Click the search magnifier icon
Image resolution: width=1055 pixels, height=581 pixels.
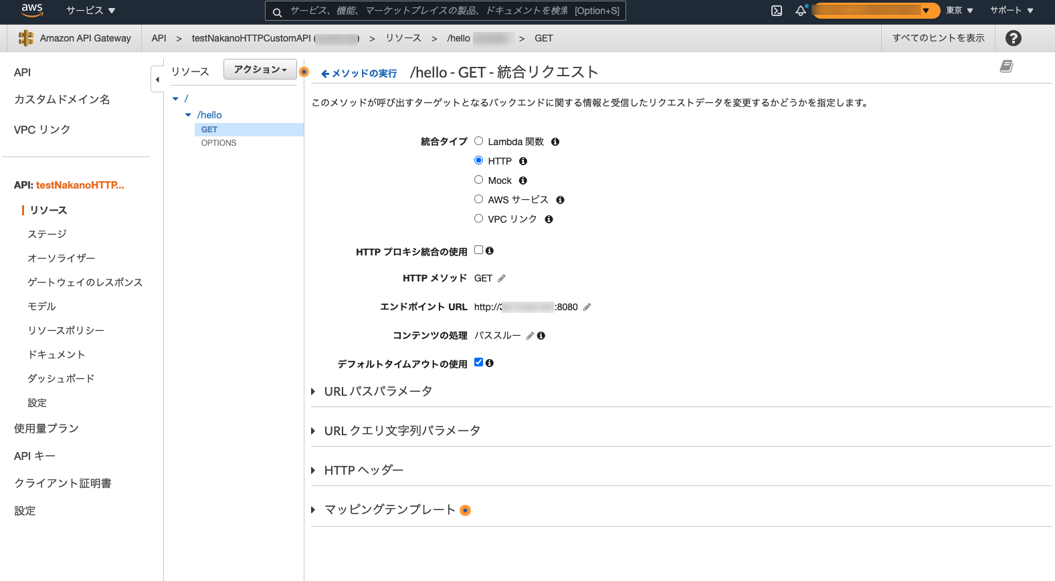pyautogui.click(x=277, y=12)
